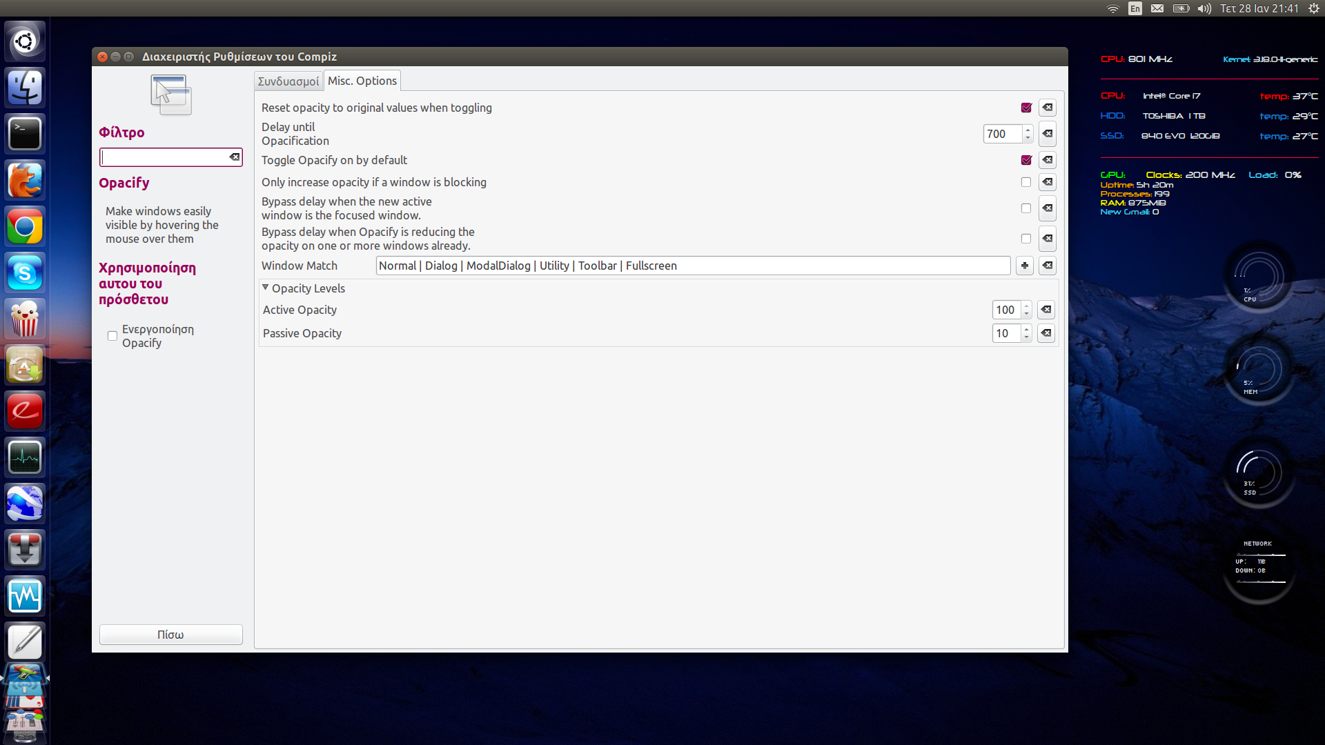
Task: Click the plus button for Window Match
Action: point(1025,266)
